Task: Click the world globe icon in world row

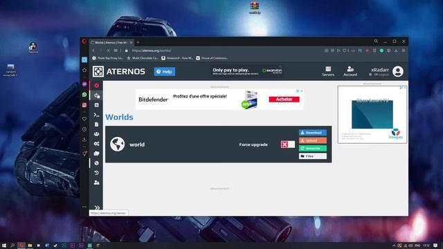Action: pos(117,145)
